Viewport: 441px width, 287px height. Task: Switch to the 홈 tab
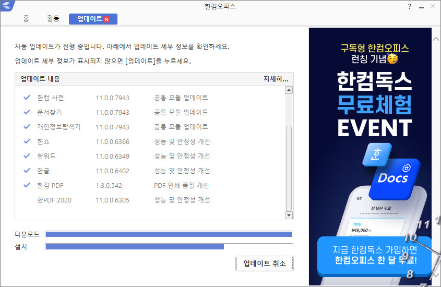click(26, 19)
